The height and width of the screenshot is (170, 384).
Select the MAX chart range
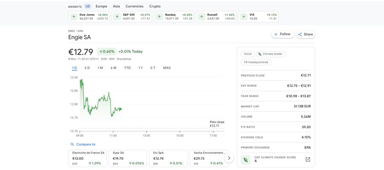[x=167, y=68]
